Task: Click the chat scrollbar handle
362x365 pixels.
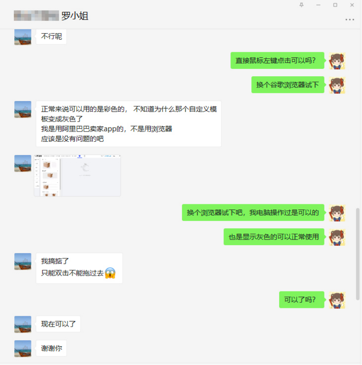Action: coord(358,254)
